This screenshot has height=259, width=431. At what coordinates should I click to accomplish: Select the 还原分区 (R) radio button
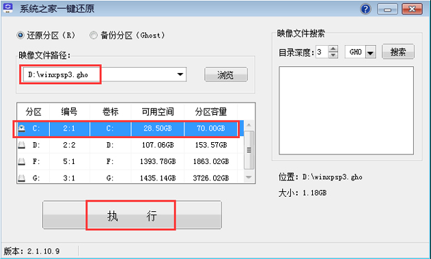click(20, 35)
